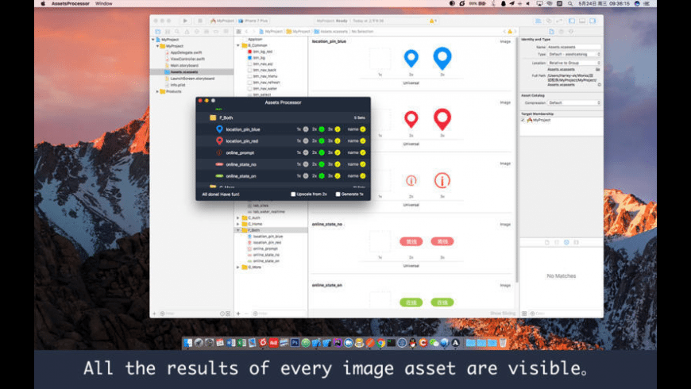691x389 pixels.
Task: Enable the Upscale from 2x checkbox
Action: pyautogui.click(x=293, y=194)
